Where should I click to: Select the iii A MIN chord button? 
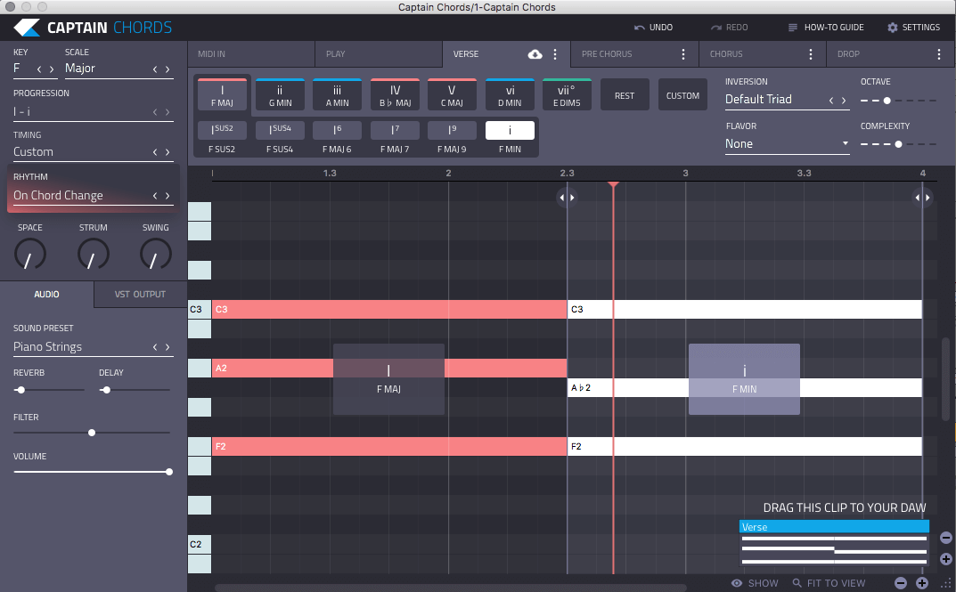(x=337, y=95)
